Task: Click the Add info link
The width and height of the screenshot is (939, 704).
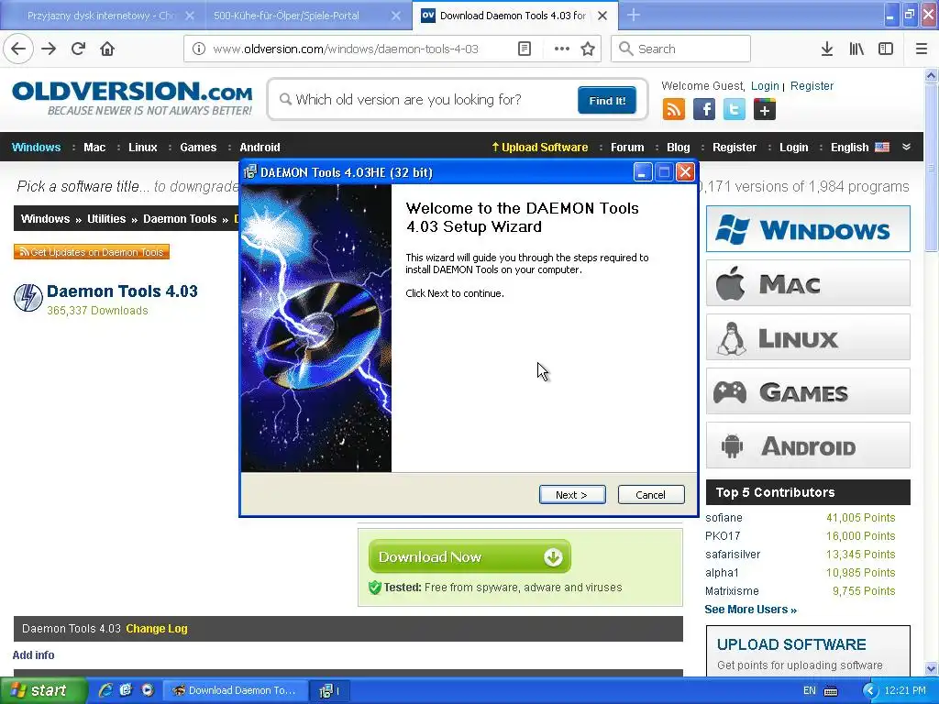Action: [34, 655]
